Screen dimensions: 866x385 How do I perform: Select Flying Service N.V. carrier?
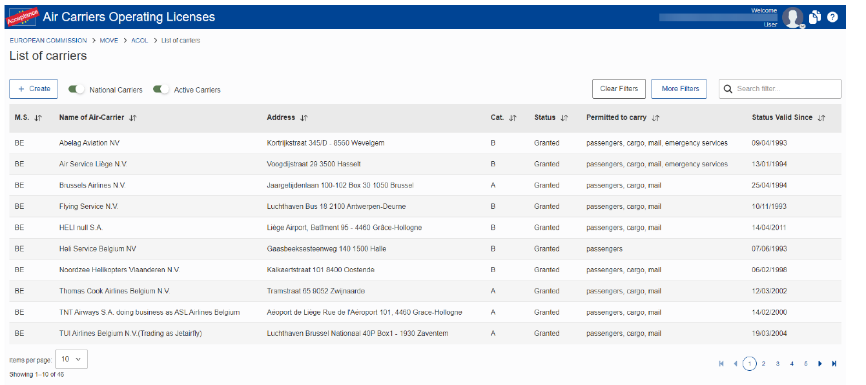[89, 207]
